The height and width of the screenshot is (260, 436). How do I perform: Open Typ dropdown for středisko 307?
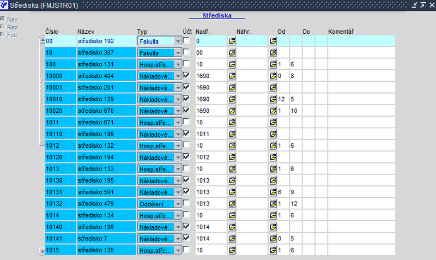click(x=178, y=53)
